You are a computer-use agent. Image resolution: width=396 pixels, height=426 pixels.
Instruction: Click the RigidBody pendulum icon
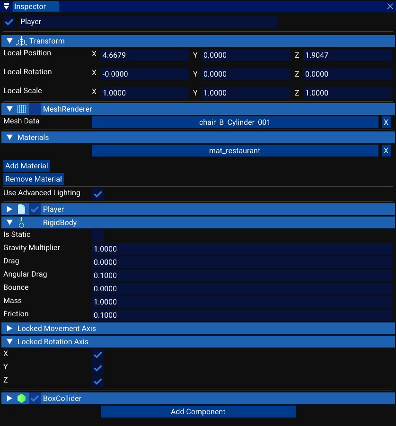21,223
